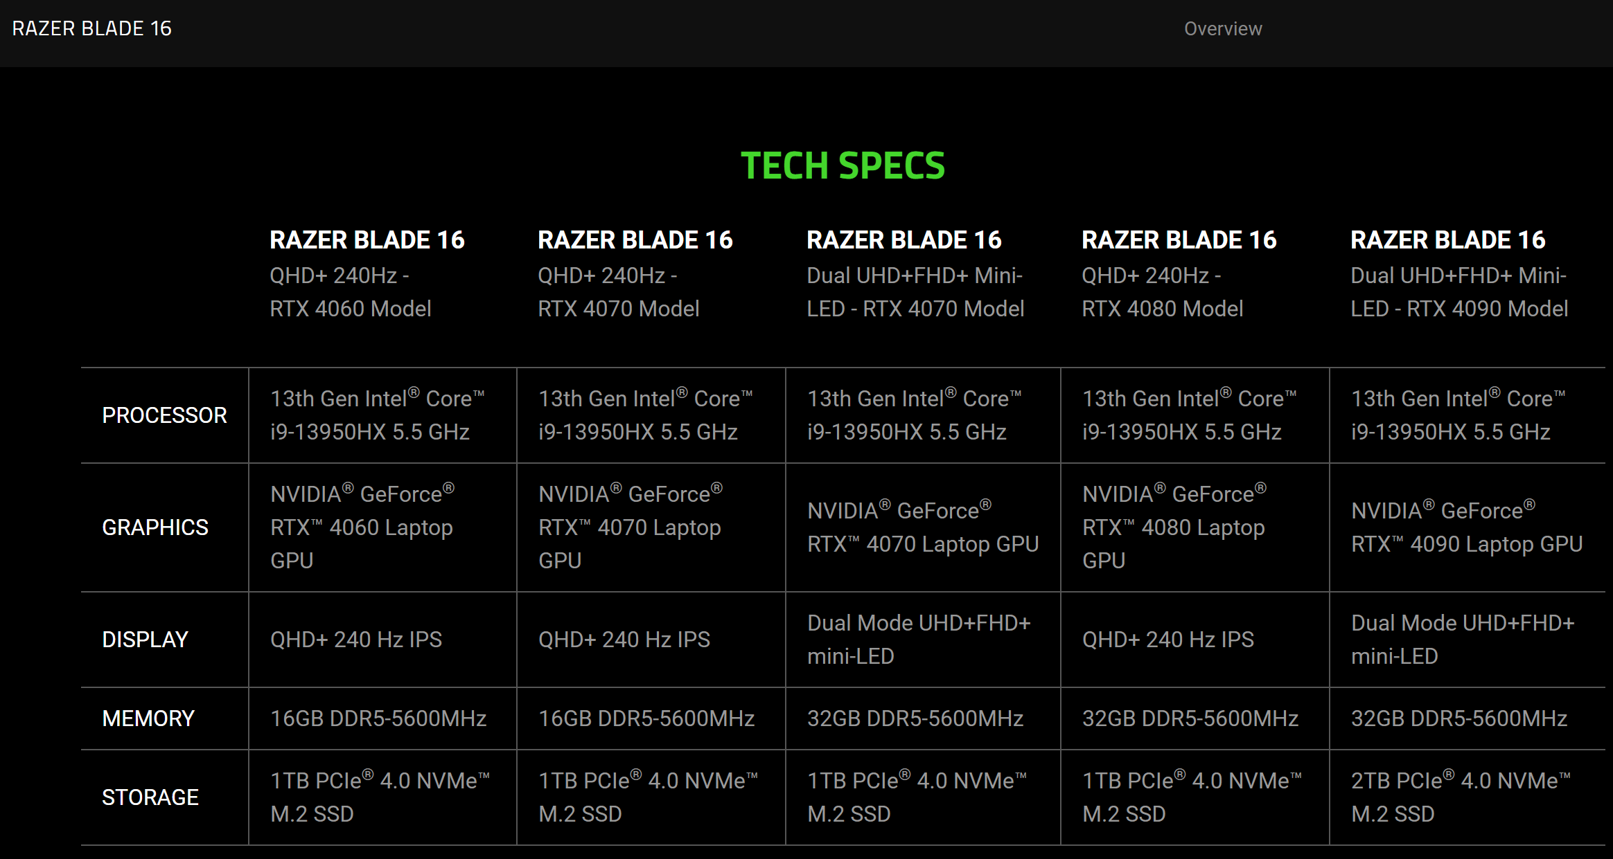Select the QHD+ 240Hz RTX 4070 Model column header
The height and width of the screenshot is (859, 1613).
635,274
